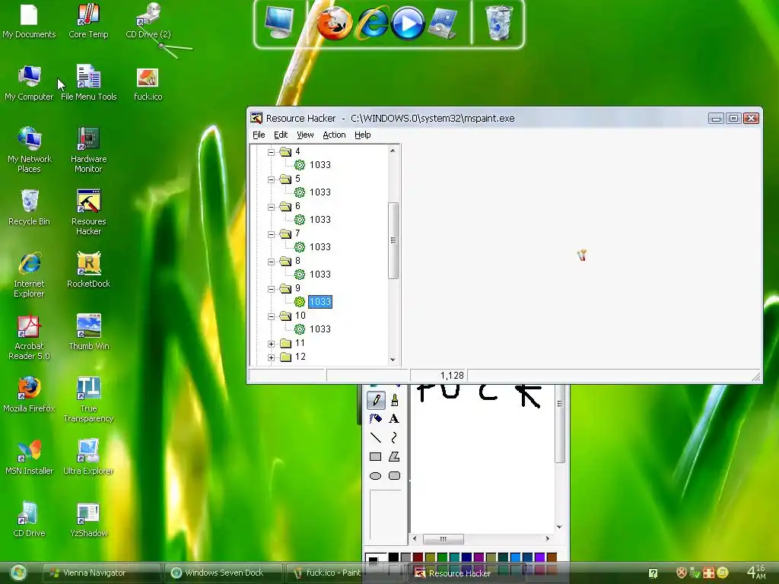Collapse folder 8 in resource tree
Viewport: 779px width, 584px height.
coord(272,262)
